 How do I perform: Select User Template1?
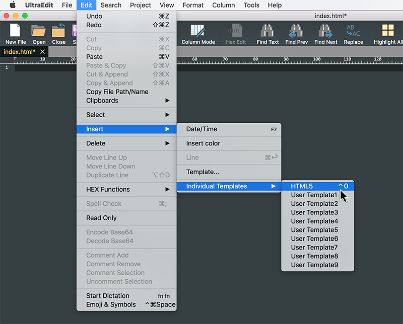point(318,195)
